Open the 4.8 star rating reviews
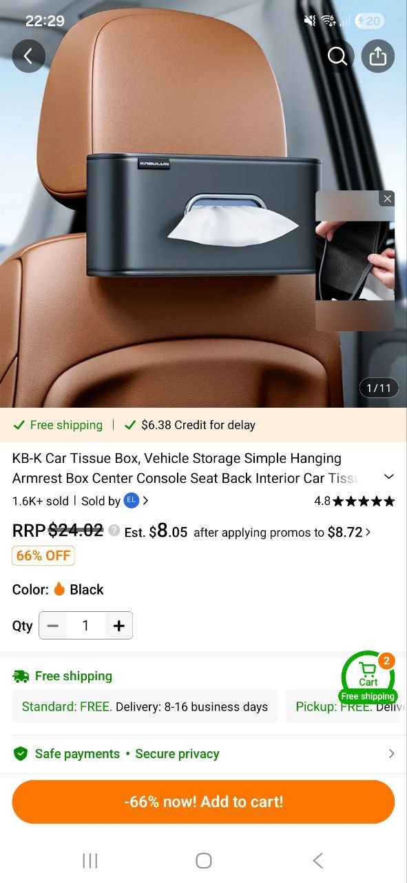The width and height of the screenshot is (407, 883). click(x=354, y=501)
